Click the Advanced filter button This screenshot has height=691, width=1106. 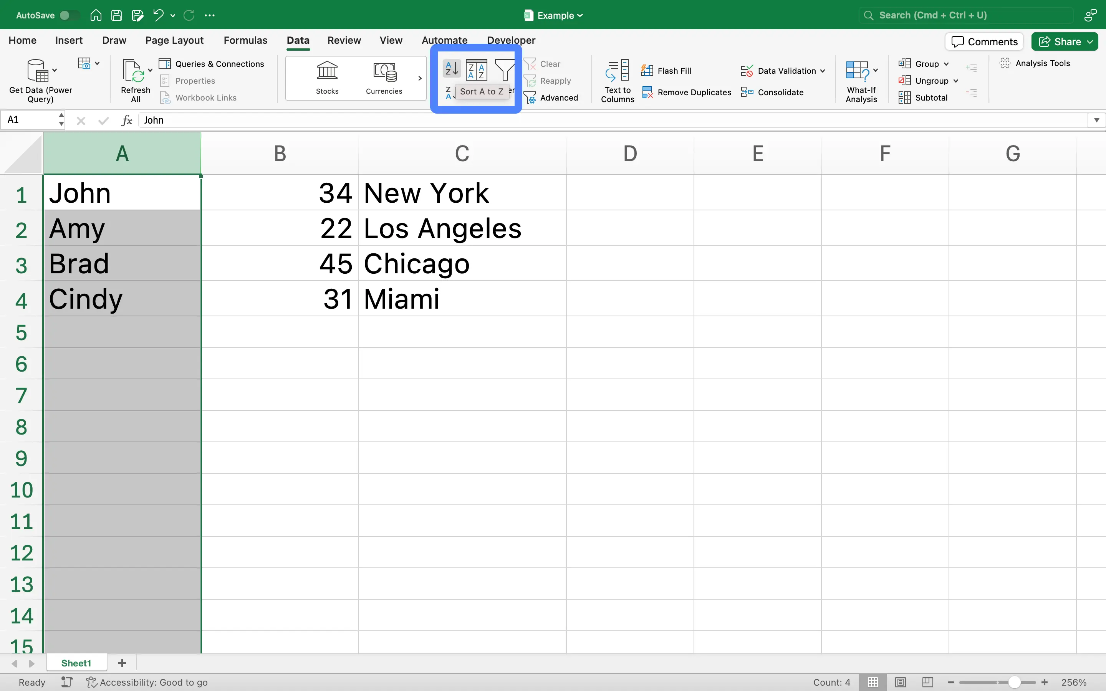coord(551,98)
